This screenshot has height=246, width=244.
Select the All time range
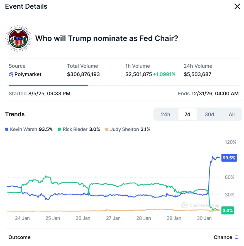(x=231, y=114)
